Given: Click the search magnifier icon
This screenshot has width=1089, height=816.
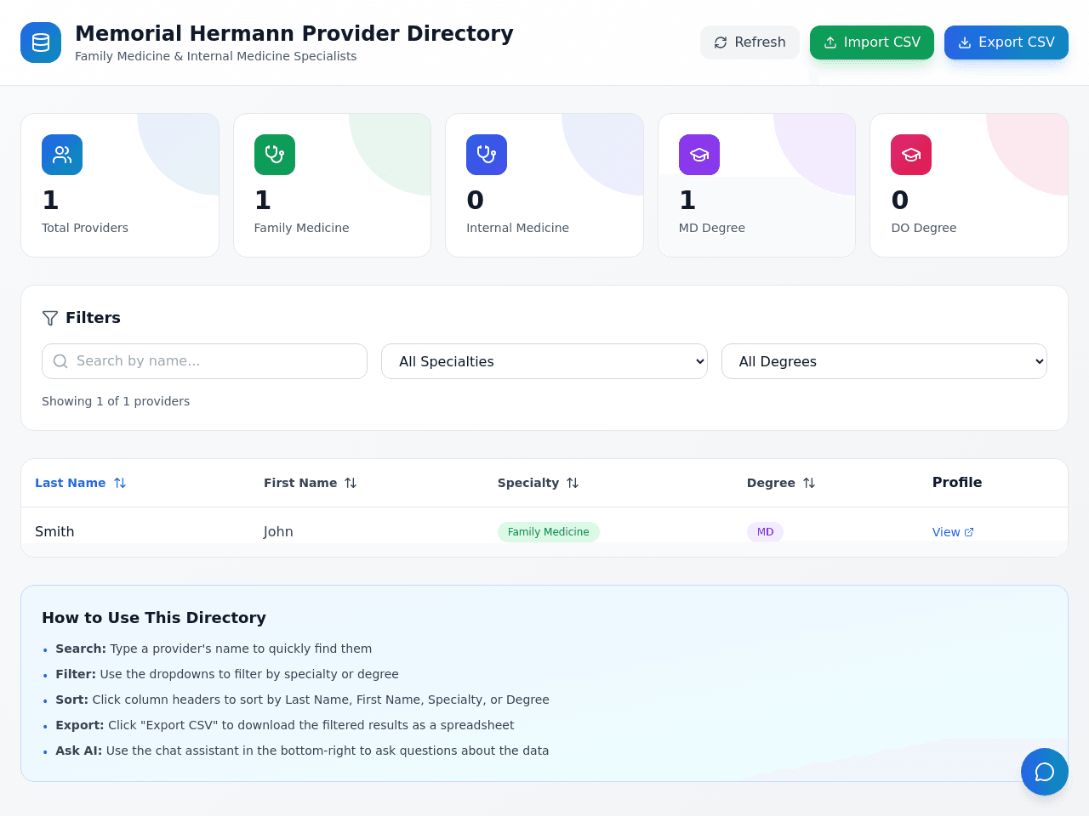Looking at the screenshot, I should 60,361.
